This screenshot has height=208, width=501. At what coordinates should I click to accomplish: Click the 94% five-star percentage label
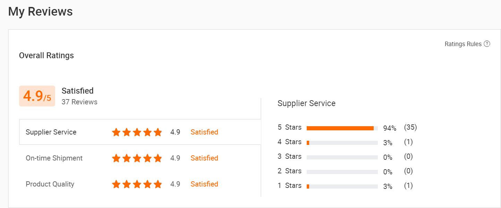[390, 129]
